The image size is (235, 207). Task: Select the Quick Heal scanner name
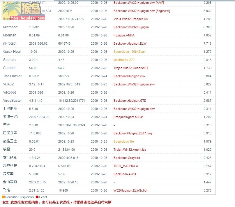point(12,52)
